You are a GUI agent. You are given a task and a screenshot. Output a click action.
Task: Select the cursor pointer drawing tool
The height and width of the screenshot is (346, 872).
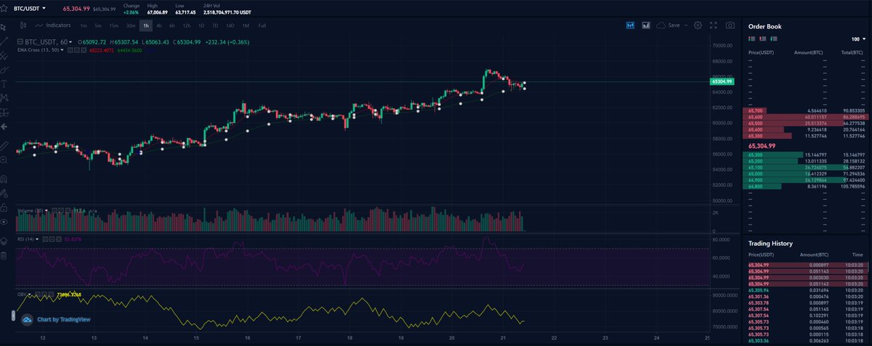(x=4, y=25)
